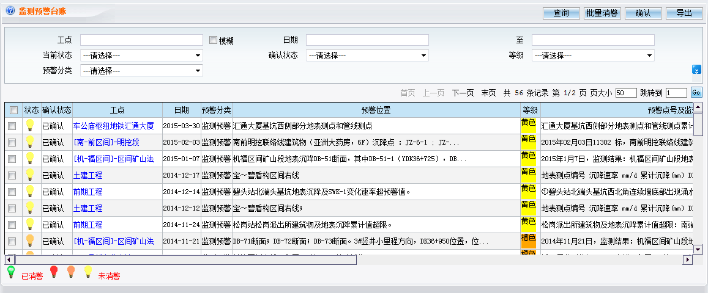This screenshot has height=293, width=708.
Task: Toggle the select-all checkbox in table header
Action: pyautogui.click(x=13, y=110)
